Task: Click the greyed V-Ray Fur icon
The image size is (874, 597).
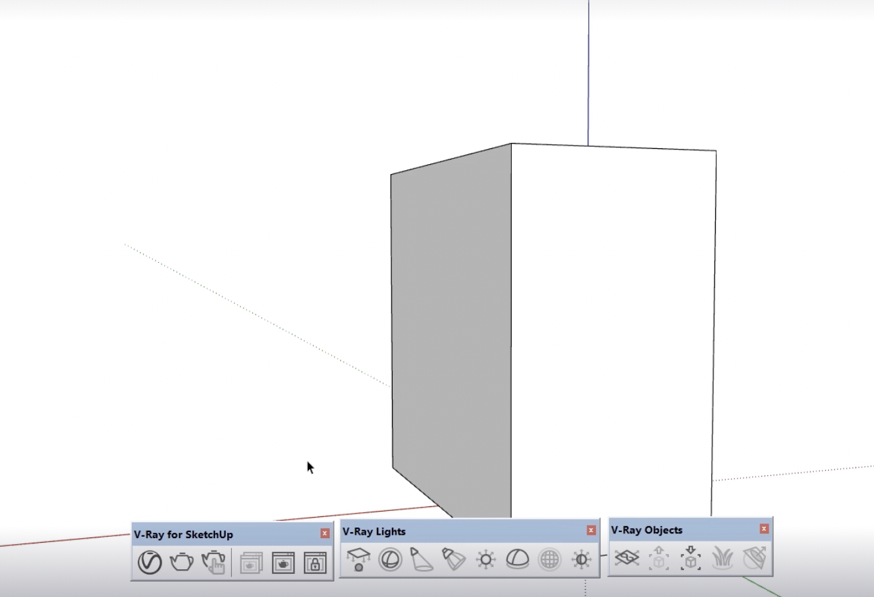Action: pyautogui.click(x=722, y=558)
